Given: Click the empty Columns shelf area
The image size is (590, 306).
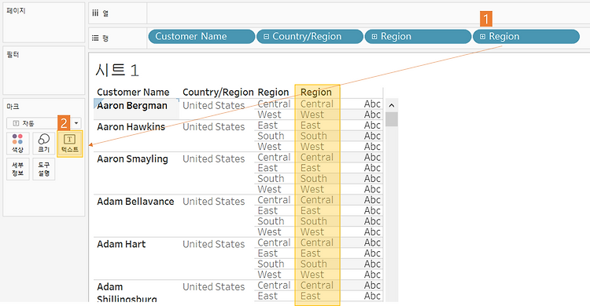Looking at the screenshot, I should point(368,13).
